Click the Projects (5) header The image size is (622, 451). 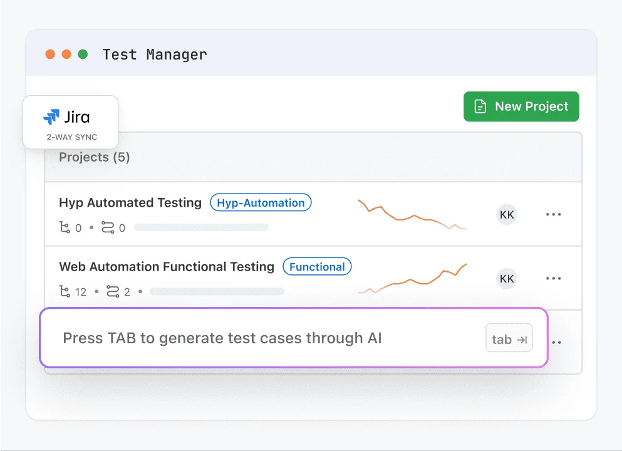(x=94, y=157)
